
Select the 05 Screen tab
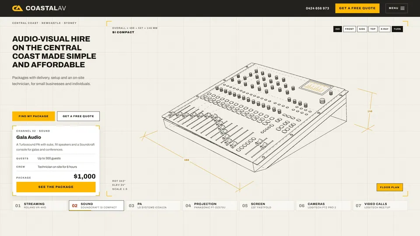coord(267,205)
